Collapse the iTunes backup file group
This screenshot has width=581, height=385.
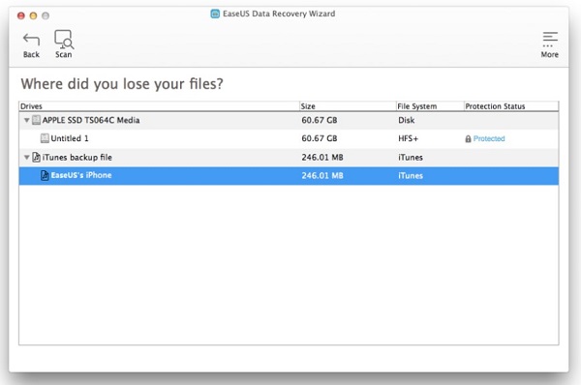pyautogui.click(x=27, y=158)
